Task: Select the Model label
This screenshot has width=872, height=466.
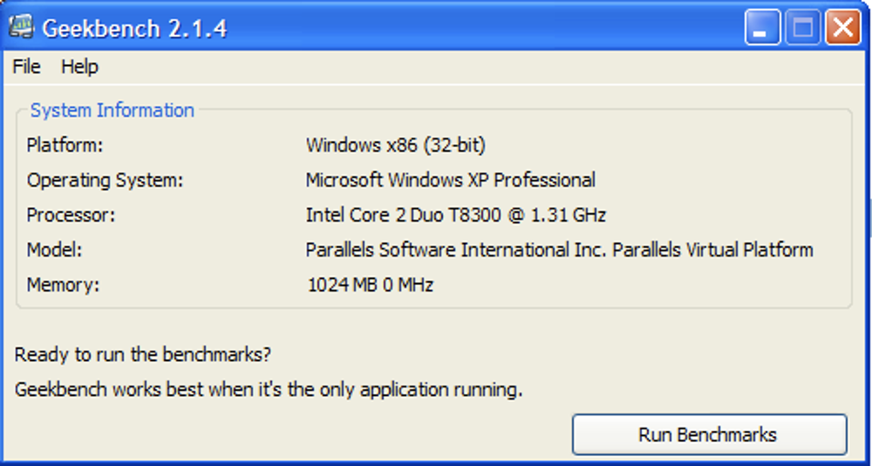Action: pyautogui.click(x=54, y=251)
